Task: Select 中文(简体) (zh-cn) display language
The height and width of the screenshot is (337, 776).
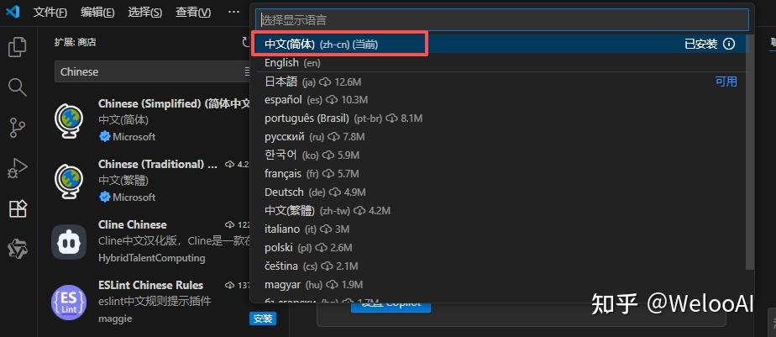Action: tap(501, 44)
